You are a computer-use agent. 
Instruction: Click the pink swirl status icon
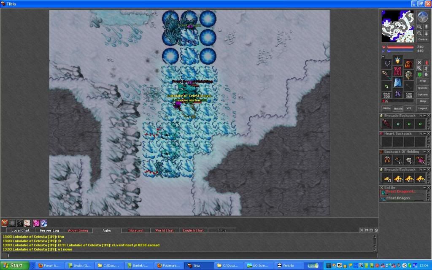click(x=36, y=223)
